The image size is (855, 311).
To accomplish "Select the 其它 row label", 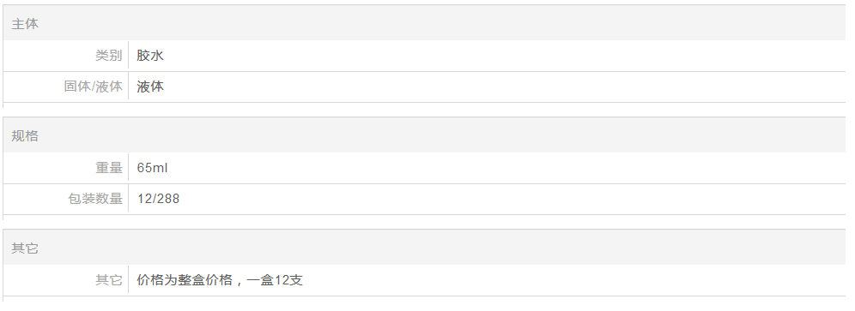I will (109, 280).
